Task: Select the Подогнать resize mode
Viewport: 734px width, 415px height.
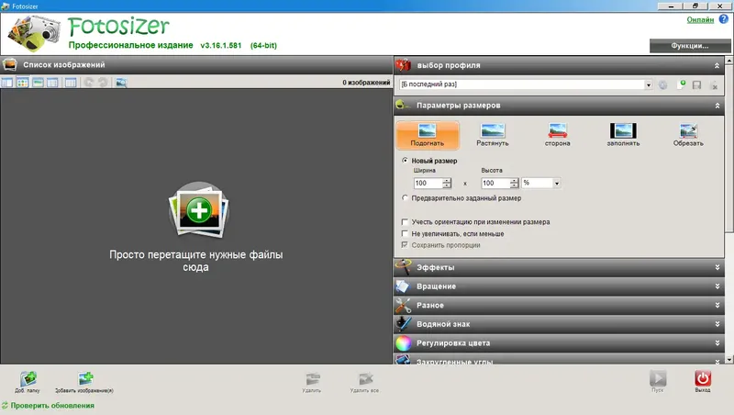Action: tap(428, 135)
